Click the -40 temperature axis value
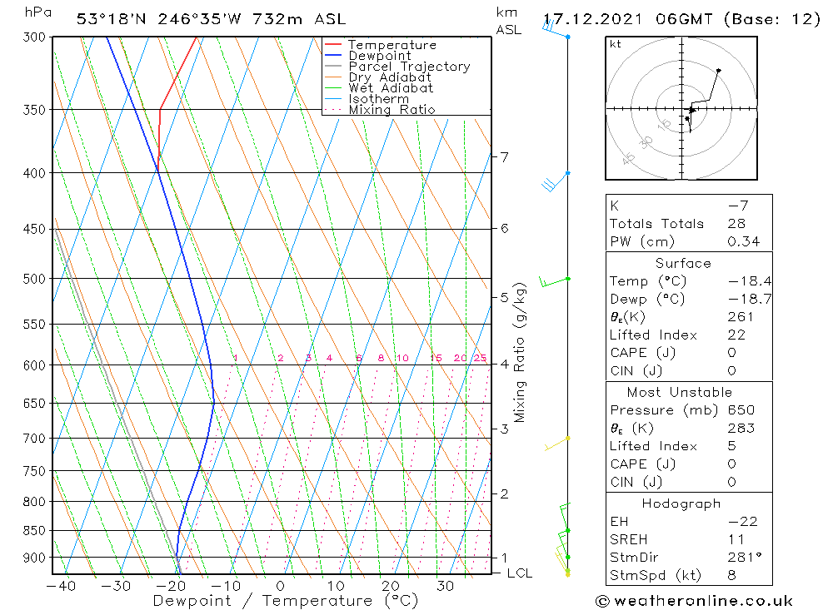This screenshot has width=833, height=610. [x=61, y=586]
